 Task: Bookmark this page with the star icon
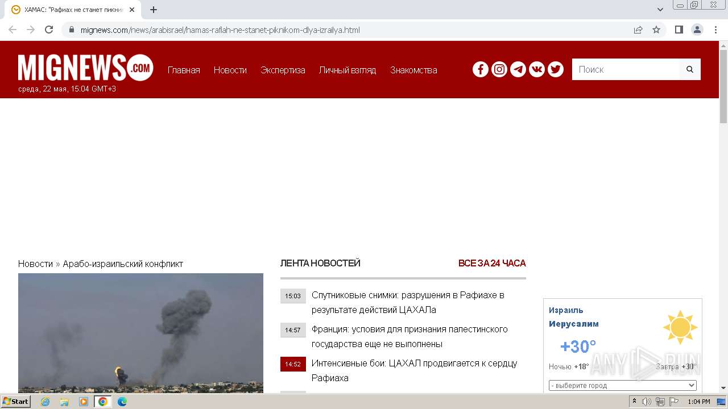[656, 30]
